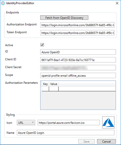121x145 pixels.
Task: Click the Save button
Action: coord(87,141)
